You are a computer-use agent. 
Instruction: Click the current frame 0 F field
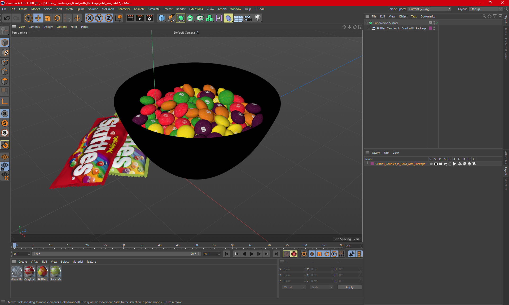coord(22,254)
